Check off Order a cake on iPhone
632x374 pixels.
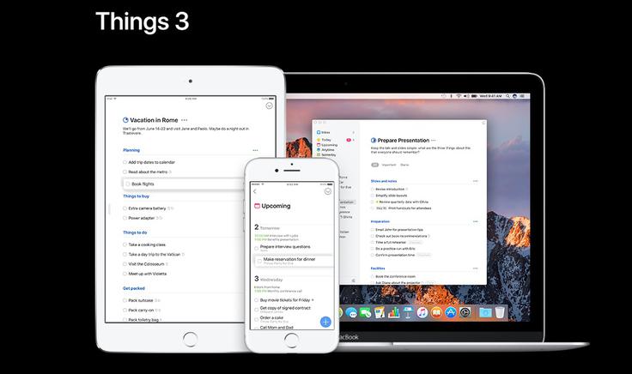[x=257, y=318]
